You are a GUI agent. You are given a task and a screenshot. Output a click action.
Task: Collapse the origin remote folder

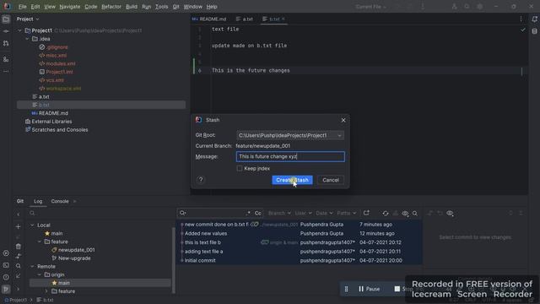[40, 274]
